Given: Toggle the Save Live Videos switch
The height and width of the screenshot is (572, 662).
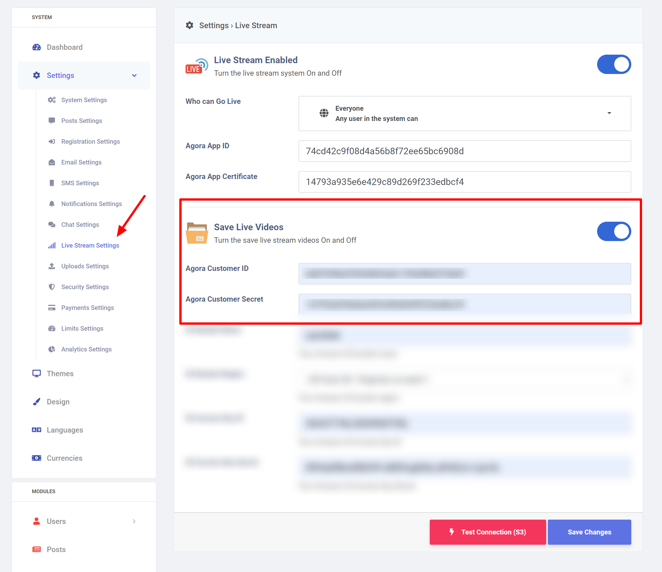Looking at the screenshot, I should [x=613, y=232].
